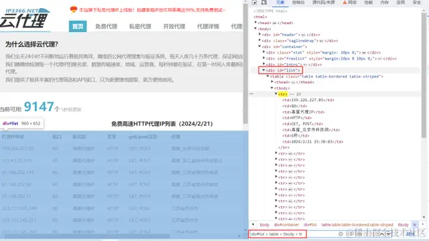
Task: Click the ellipsis badge in the thead node
Action: coord(293,82)
